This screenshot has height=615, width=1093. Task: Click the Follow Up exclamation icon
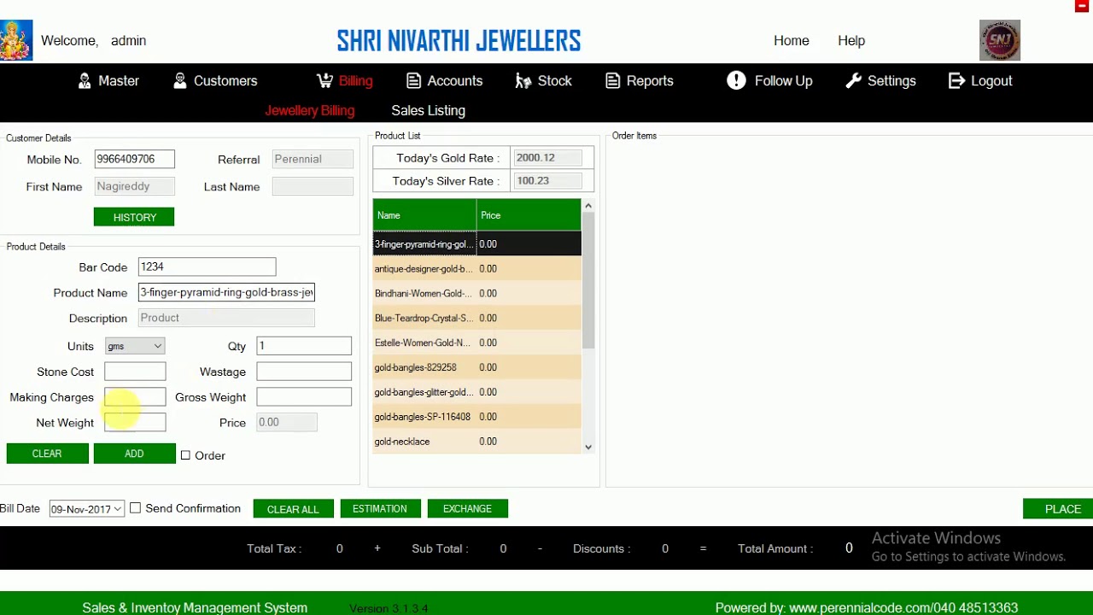pyautogui.click(x=736, y=80)
